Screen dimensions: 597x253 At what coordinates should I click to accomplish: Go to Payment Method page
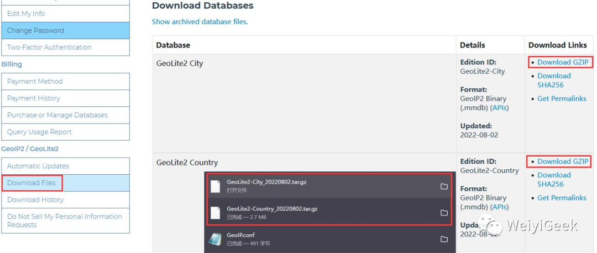point(65,81)
